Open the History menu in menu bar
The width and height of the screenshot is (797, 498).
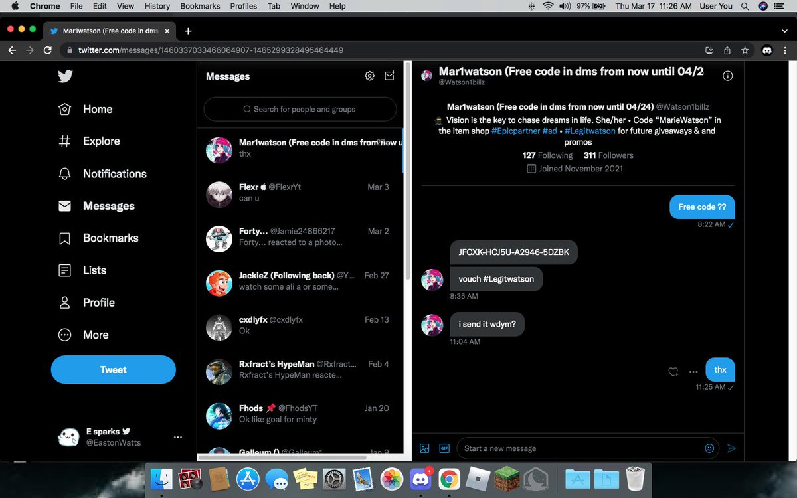coord(157,6)
